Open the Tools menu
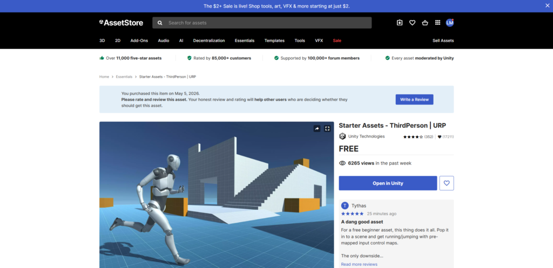This screenshot has height=268, width=553. (x=300, y=40)
